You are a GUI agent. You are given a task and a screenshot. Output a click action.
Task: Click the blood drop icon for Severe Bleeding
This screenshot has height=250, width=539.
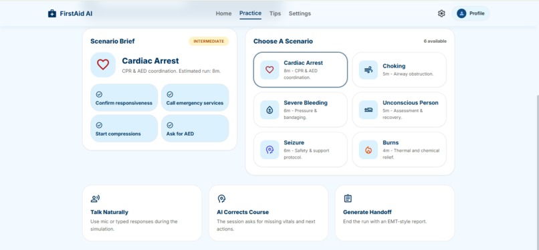(269, 110)
